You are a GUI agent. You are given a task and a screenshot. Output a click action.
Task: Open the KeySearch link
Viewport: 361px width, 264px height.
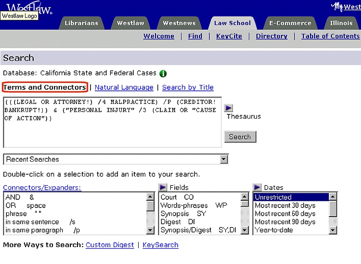tap(160, 245)
